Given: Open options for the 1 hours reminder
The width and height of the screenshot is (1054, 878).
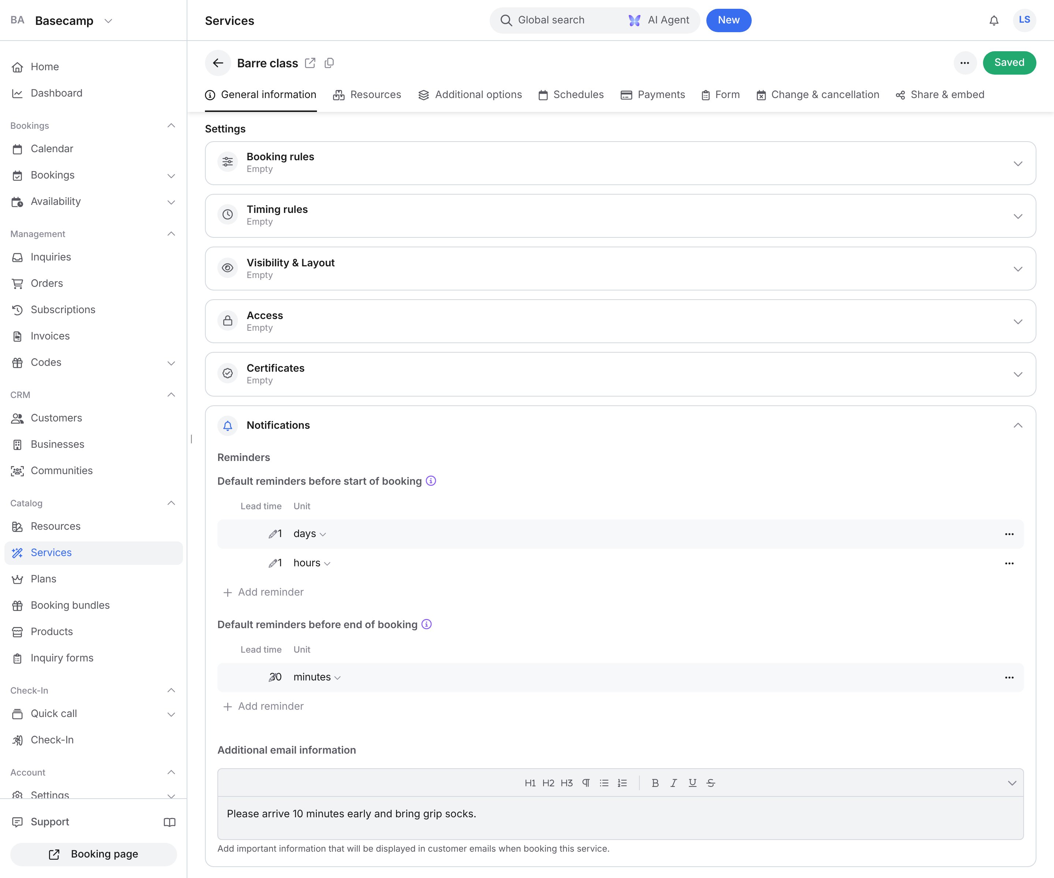Looking at the screenshot, I should tap(1009, 563).
